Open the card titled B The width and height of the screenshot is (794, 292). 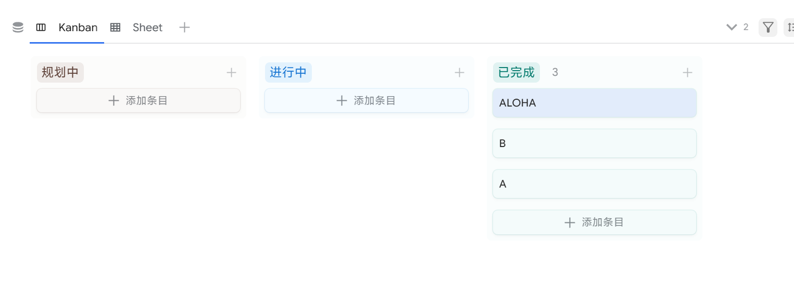point(594,143)
